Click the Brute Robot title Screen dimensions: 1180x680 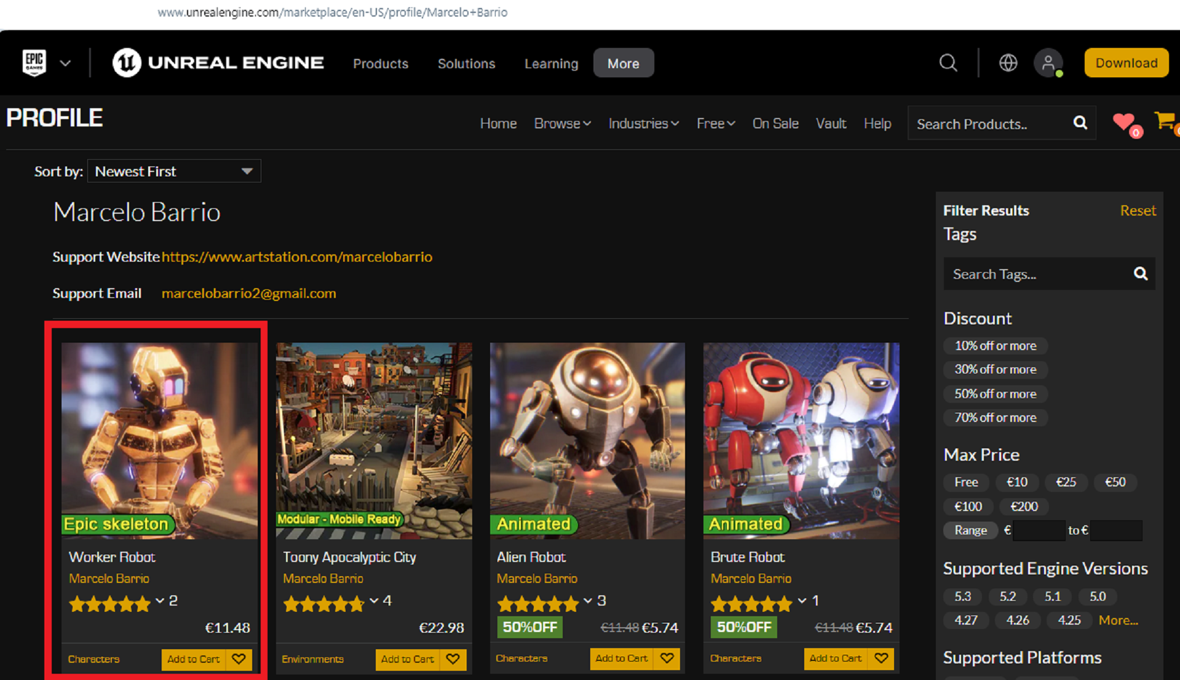[747, 557]
